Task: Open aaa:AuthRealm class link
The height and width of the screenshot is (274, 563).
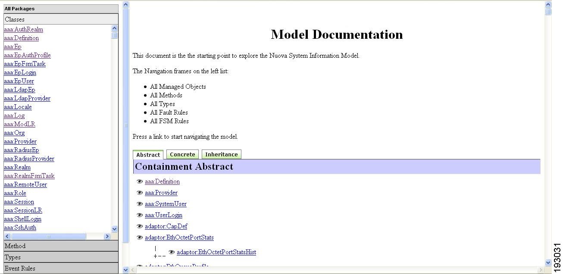Action: click(x=23, y=29)
